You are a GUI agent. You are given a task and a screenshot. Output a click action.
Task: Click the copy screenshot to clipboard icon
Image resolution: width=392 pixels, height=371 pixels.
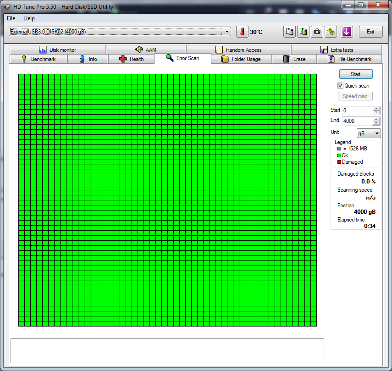tap(303, 32)
